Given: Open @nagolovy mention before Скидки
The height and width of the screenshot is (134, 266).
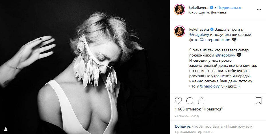Looking at the screenshot, I should pos(210,86).
